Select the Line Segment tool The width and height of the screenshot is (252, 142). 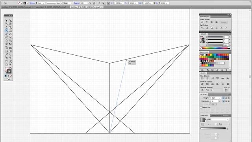tap(6, 31)
